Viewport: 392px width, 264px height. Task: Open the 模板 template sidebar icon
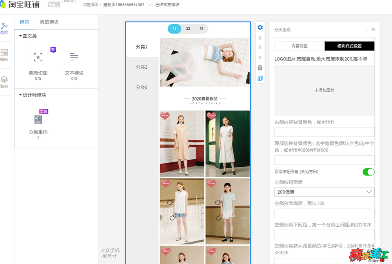pos(4,55)
